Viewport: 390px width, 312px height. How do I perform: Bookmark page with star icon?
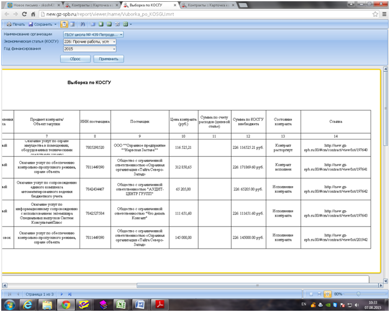coord(375,14)
